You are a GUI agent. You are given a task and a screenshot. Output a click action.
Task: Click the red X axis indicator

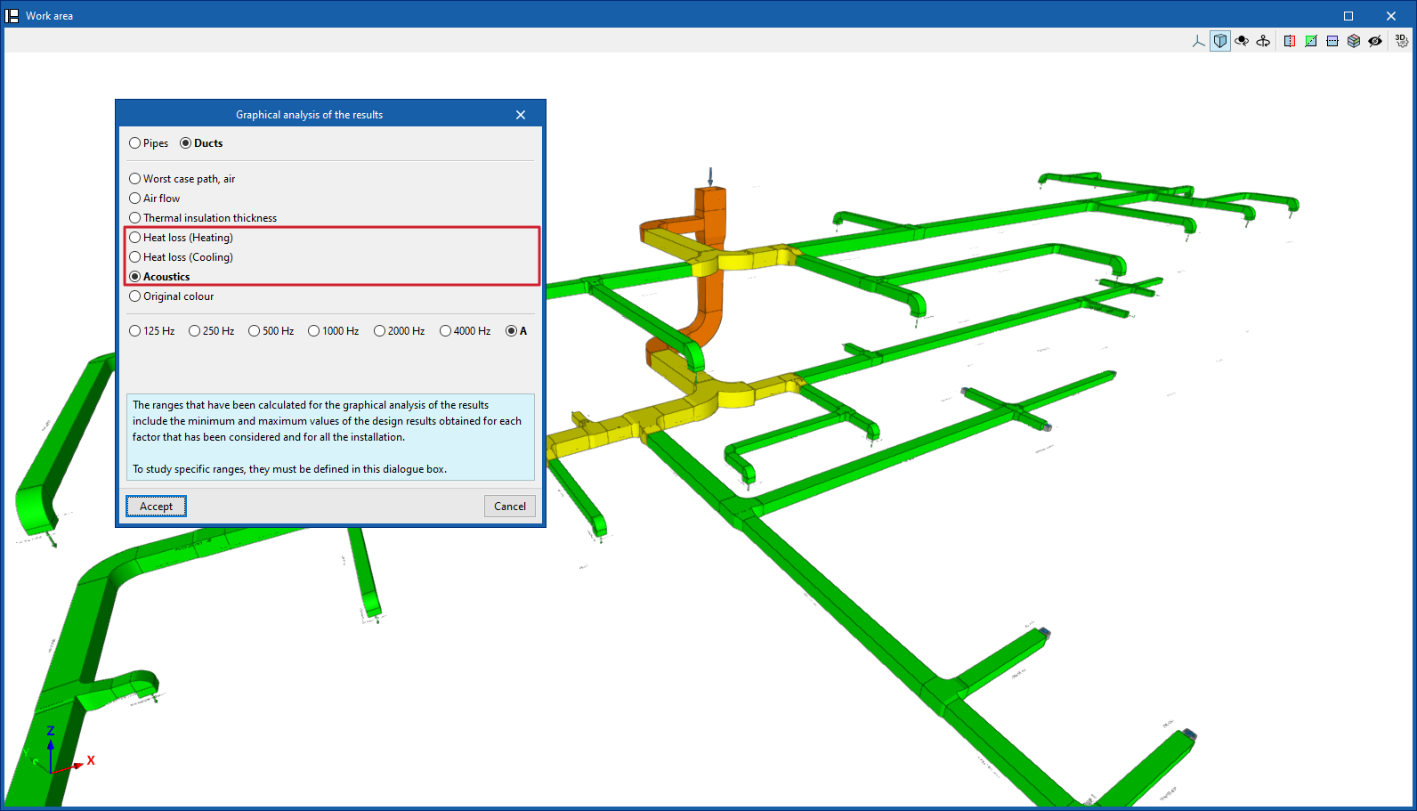coord(91,760)
